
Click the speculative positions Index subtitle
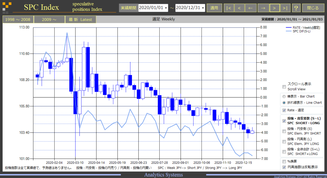pyautogui.click(x=87, y=7)
